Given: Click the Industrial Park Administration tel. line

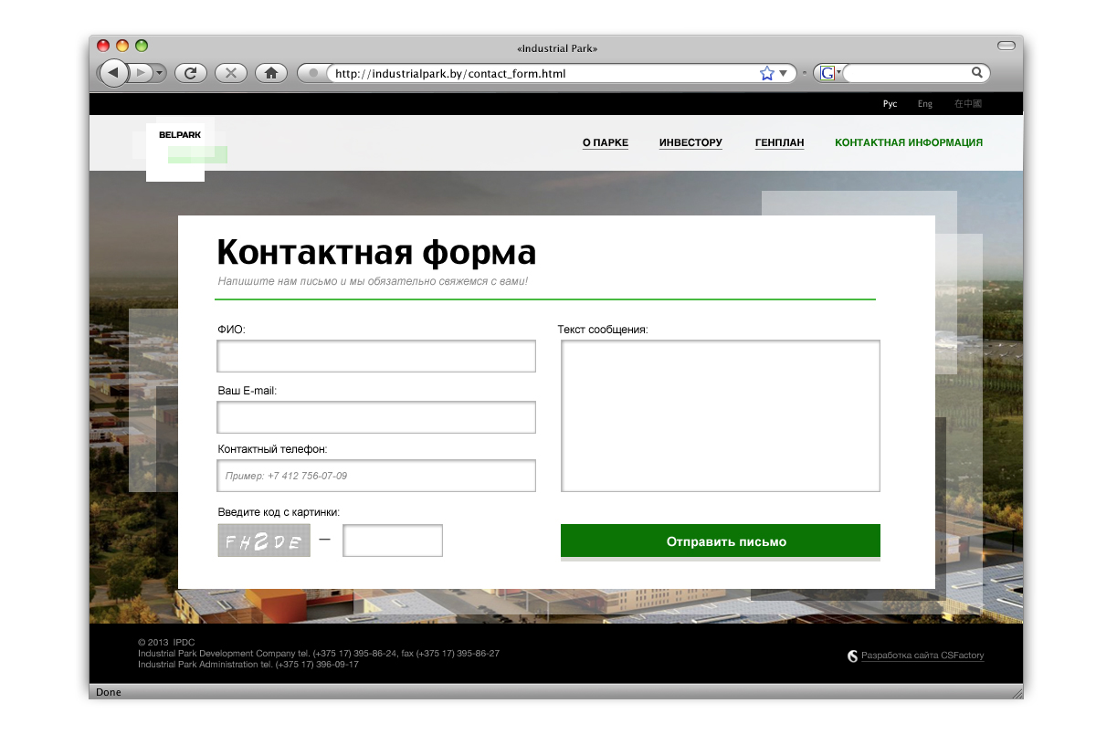Looking at the screenshot, I should [248, 665].
